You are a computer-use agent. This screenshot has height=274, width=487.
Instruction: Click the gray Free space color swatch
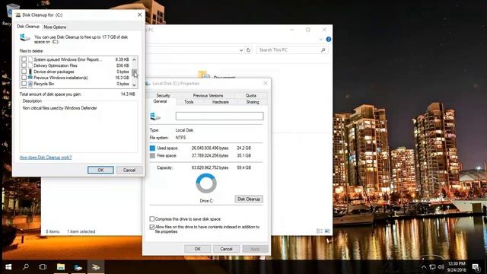(x=152, y=155)
